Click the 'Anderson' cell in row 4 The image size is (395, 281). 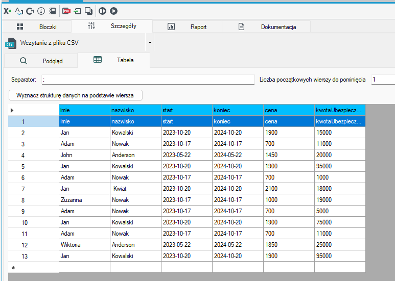136,155
